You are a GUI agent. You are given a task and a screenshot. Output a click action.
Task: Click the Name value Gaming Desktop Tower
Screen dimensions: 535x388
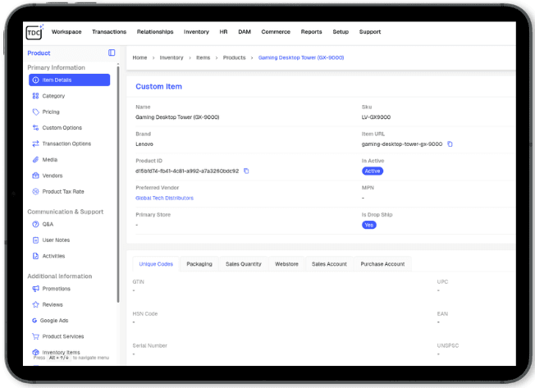[177, 117]
